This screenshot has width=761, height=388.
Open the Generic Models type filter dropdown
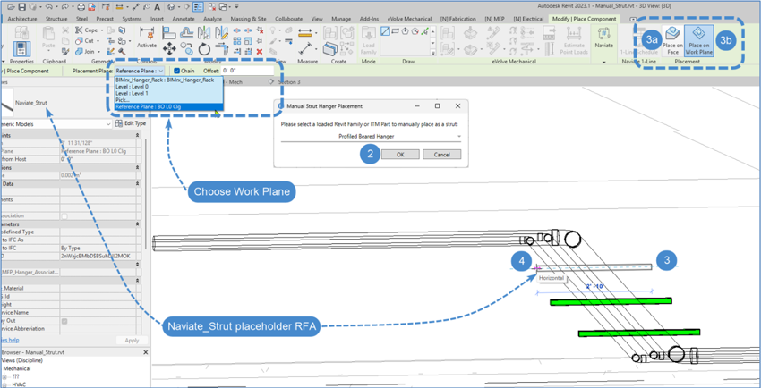(x=56, y=124)
